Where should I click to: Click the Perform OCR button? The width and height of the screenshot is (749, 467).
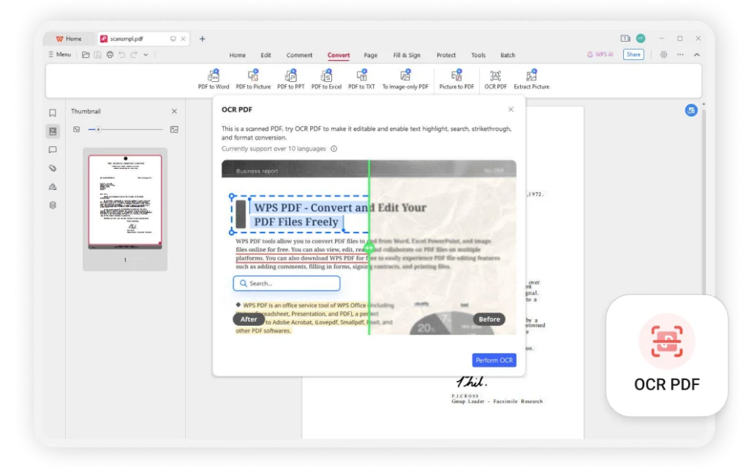point(494,360)
